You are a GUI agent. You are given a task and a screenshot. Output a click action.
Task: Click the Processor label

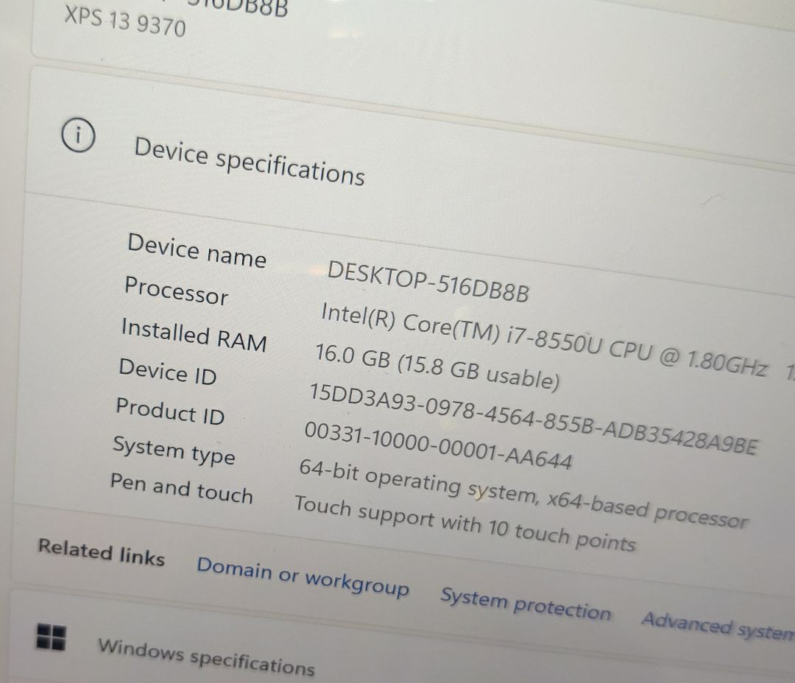(177, 291)
